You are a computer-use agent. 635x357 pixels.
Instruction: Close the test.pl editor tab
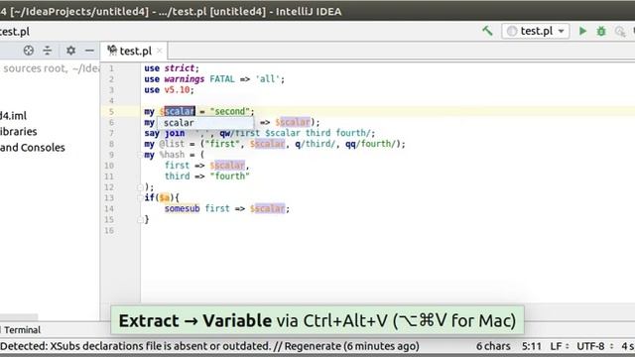click(160, 51)
